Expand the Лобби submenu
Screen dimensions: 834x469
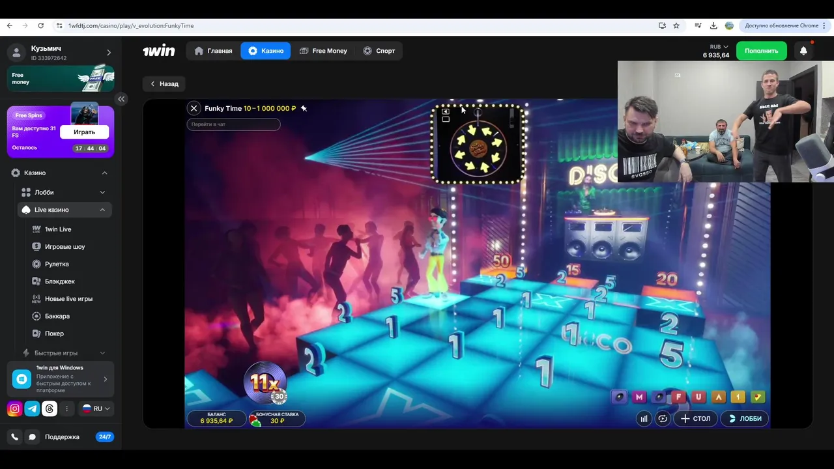click(102, 192)
